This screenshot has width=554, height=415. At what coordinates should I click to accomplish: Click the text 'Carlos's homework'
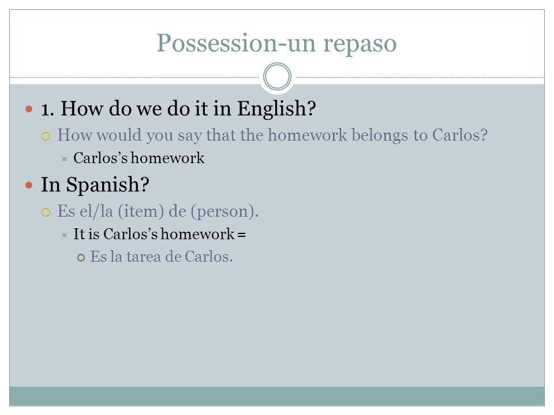click(x=139, y=158)
